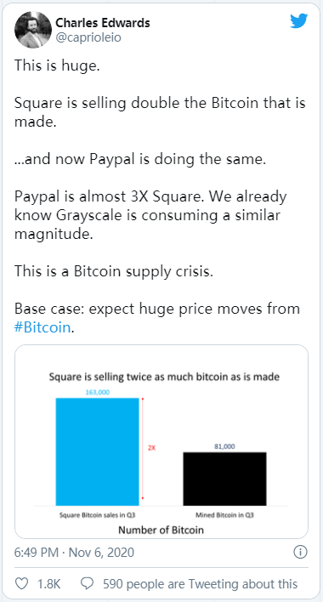Open the 6:49 PM Nov 6, 2020 timestamp
Screen dimensions: 323x602
tap(74, 553)
